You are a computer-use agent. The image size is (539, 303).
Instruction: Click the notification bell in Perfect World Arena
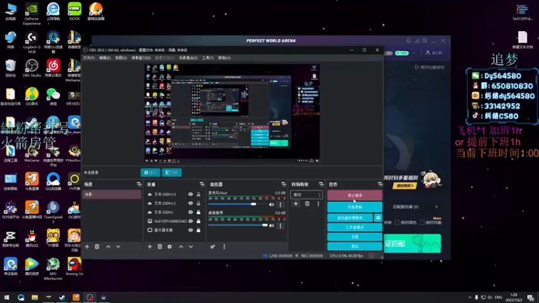click(408, 40)
